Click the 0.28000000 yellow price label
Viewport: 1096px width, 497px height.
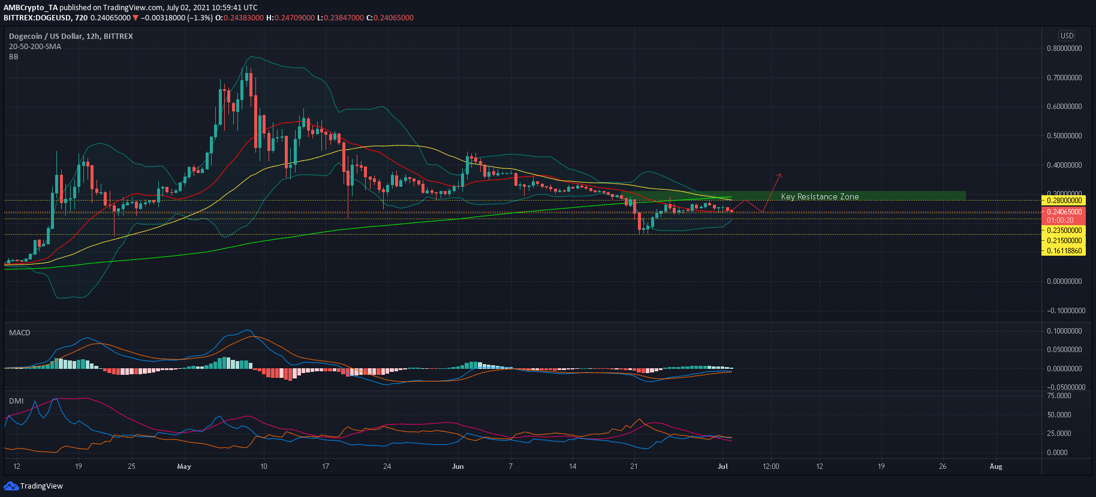pyautogui.click(x=1064, y=201)
